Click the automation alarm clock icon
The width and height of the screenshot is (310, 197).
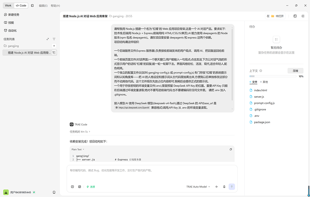point(5,31)
